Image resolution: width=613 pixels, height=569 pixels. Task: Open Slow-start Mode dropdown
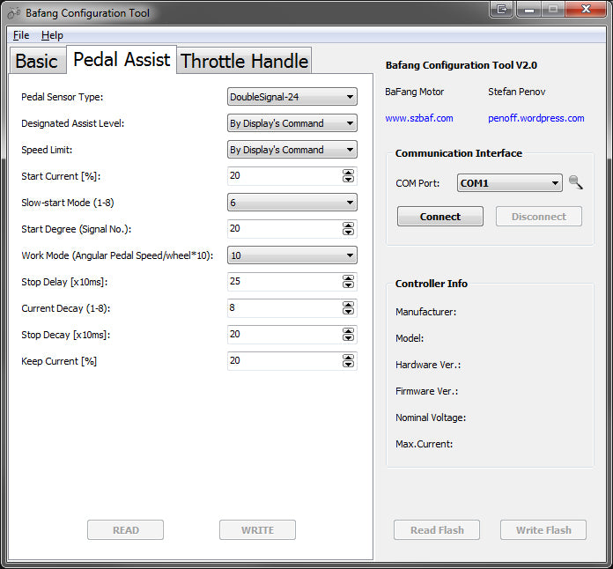(292, 203)
